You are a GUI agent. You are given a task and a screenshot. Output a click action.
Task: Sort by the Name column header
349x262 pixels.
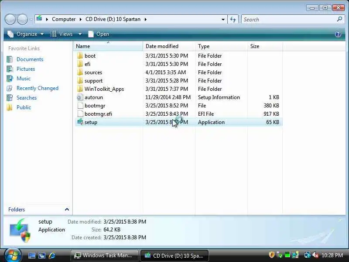click(x=108, y=46)
